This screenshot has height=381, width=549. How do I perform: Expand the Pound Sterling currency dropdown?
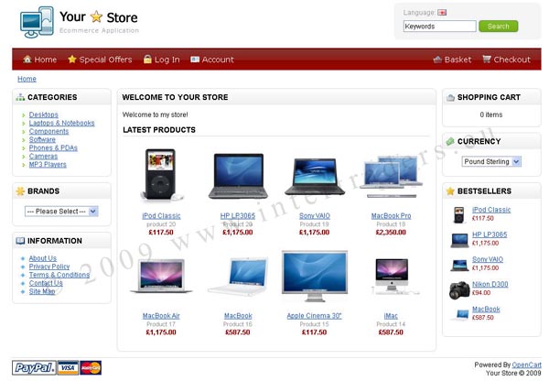pyautogui.click(x=491, y=161)
